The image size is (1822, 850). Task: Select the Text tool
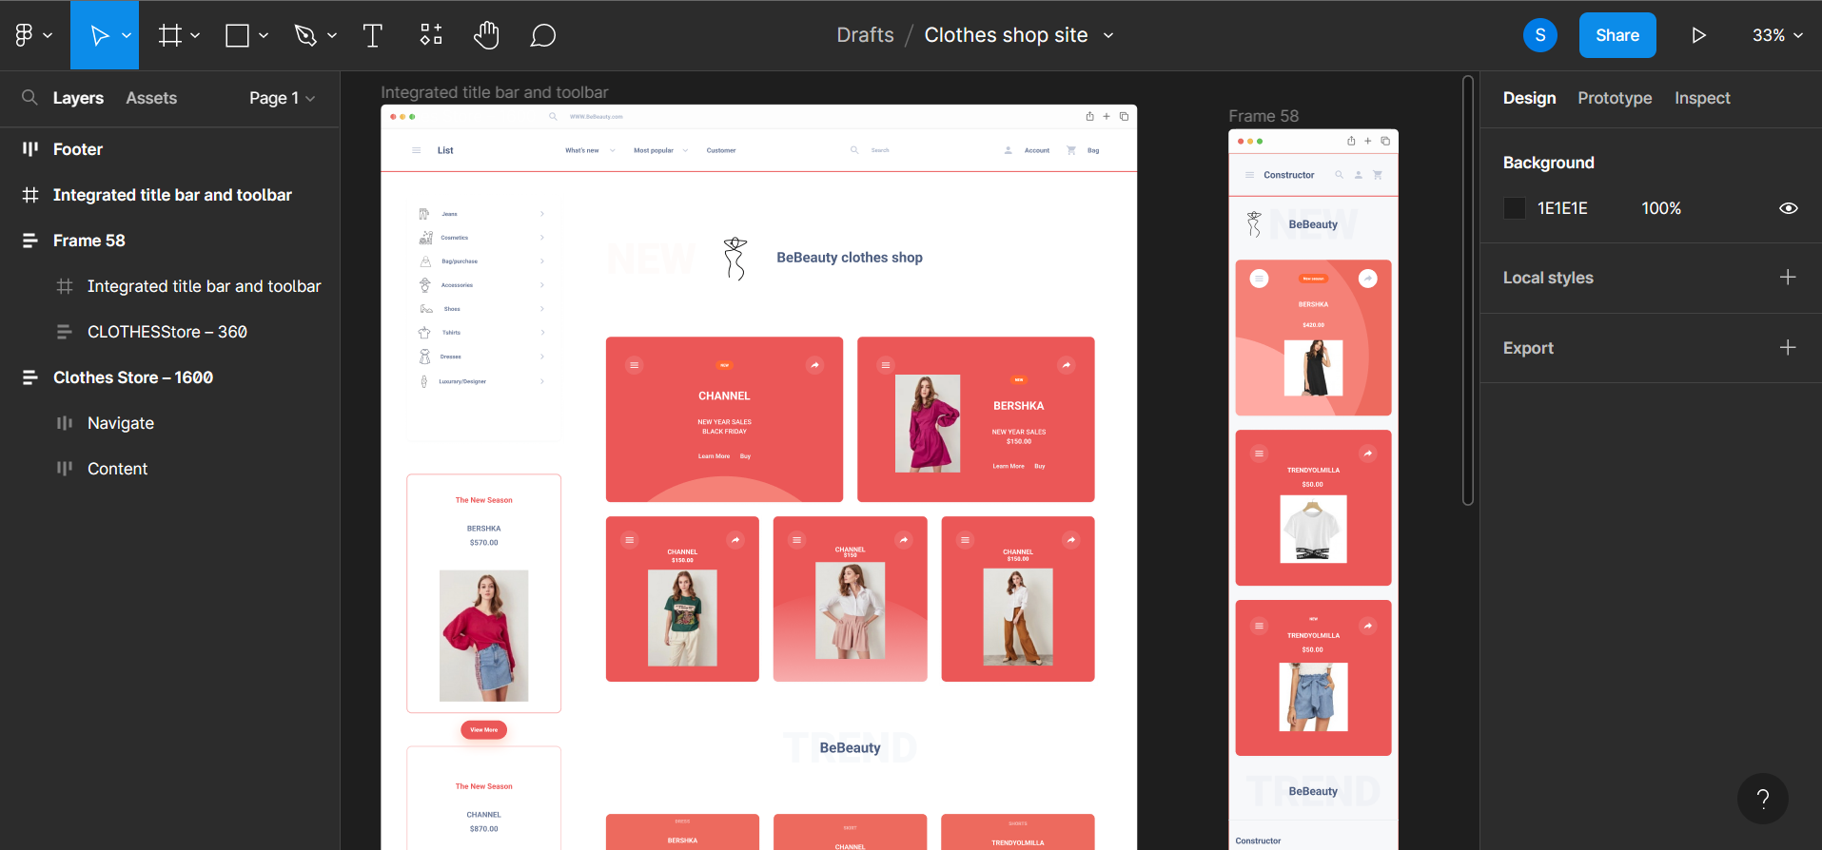point(373,35)
